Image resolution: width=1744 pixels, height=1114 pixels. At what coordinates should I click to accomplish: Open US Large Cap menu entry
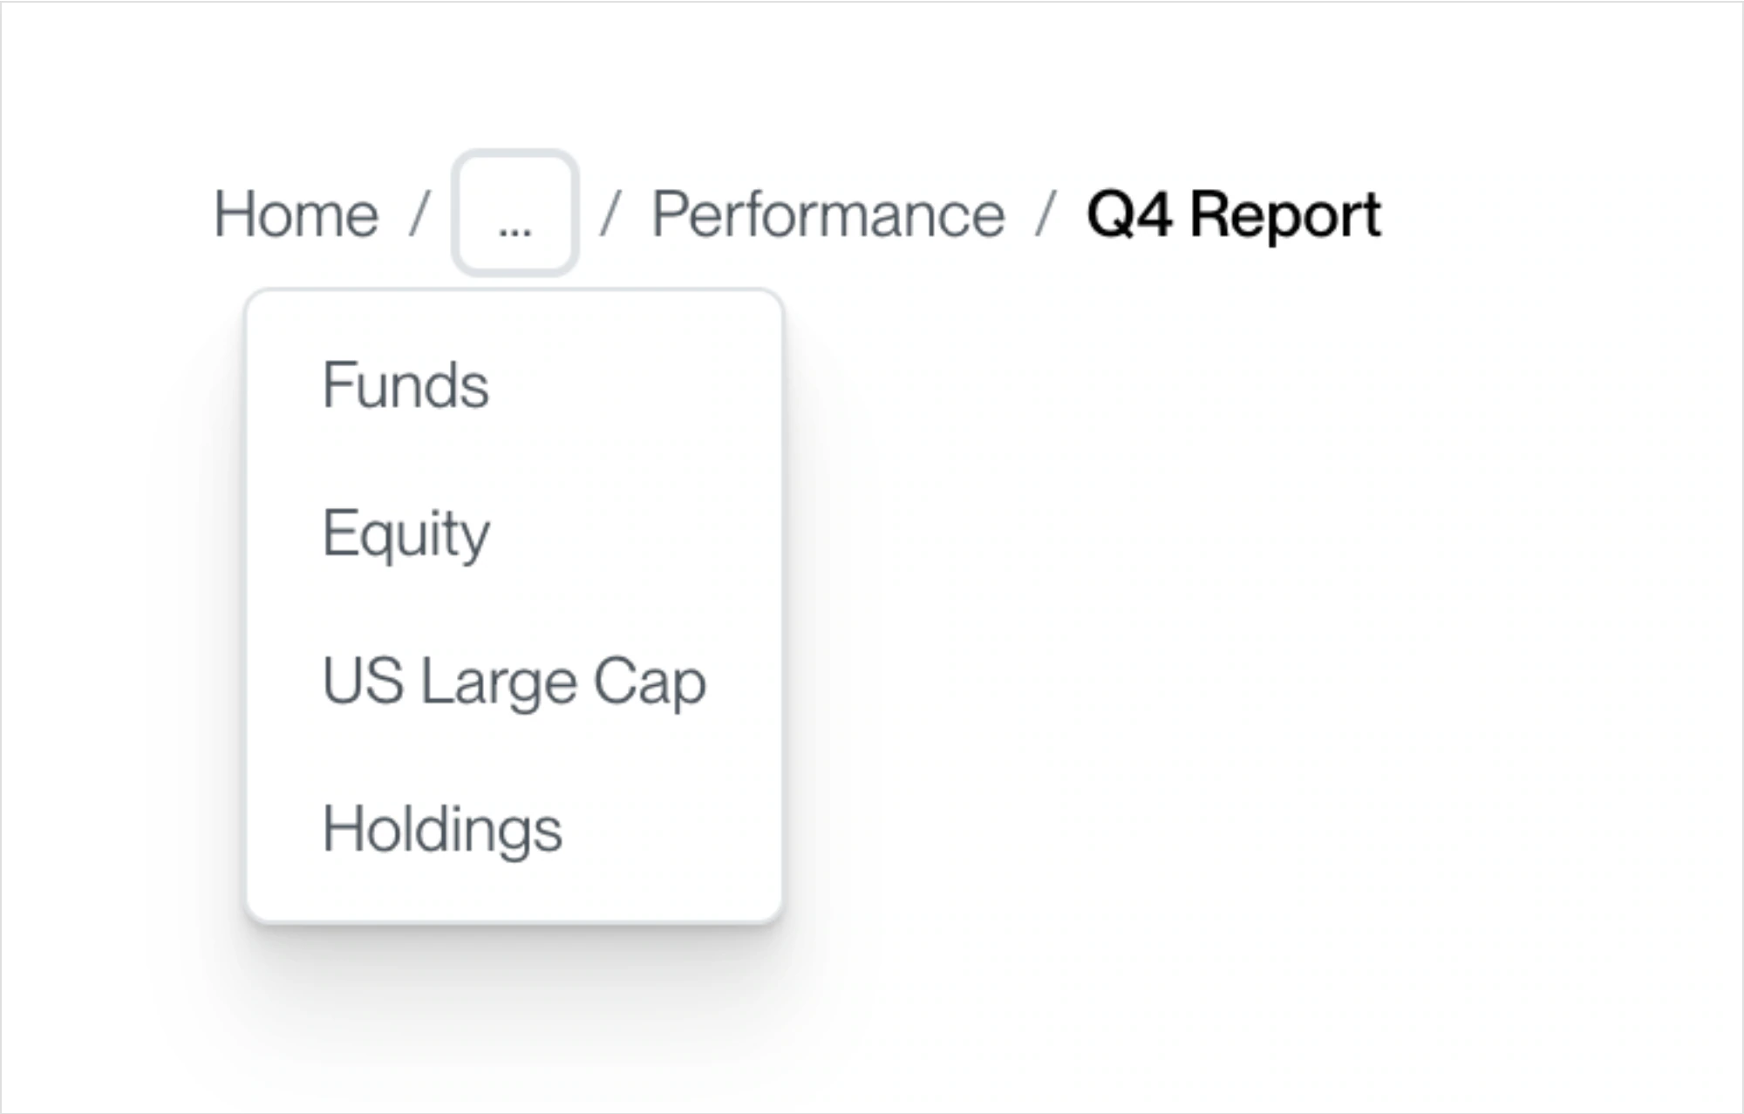click(514, 681)
